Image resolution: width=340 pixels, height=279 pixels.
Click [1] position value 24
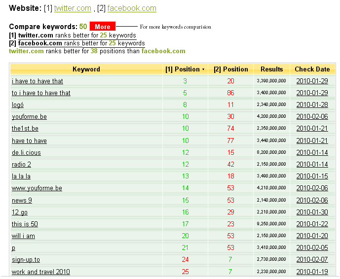point(185,259)
